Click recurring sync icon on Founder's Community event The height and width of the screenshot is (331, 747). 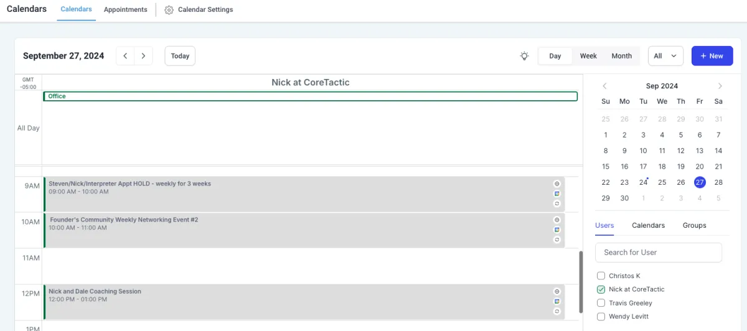(x=557, y=240)
